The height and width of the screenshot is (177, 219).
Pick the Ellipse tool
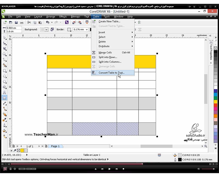pyautogui.click(x=5, y=76)
